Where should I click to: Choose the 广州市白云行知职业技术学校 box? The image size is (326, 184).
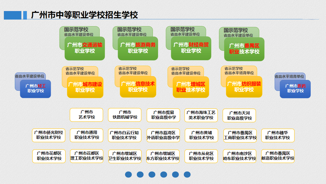(x=125, y=135)
